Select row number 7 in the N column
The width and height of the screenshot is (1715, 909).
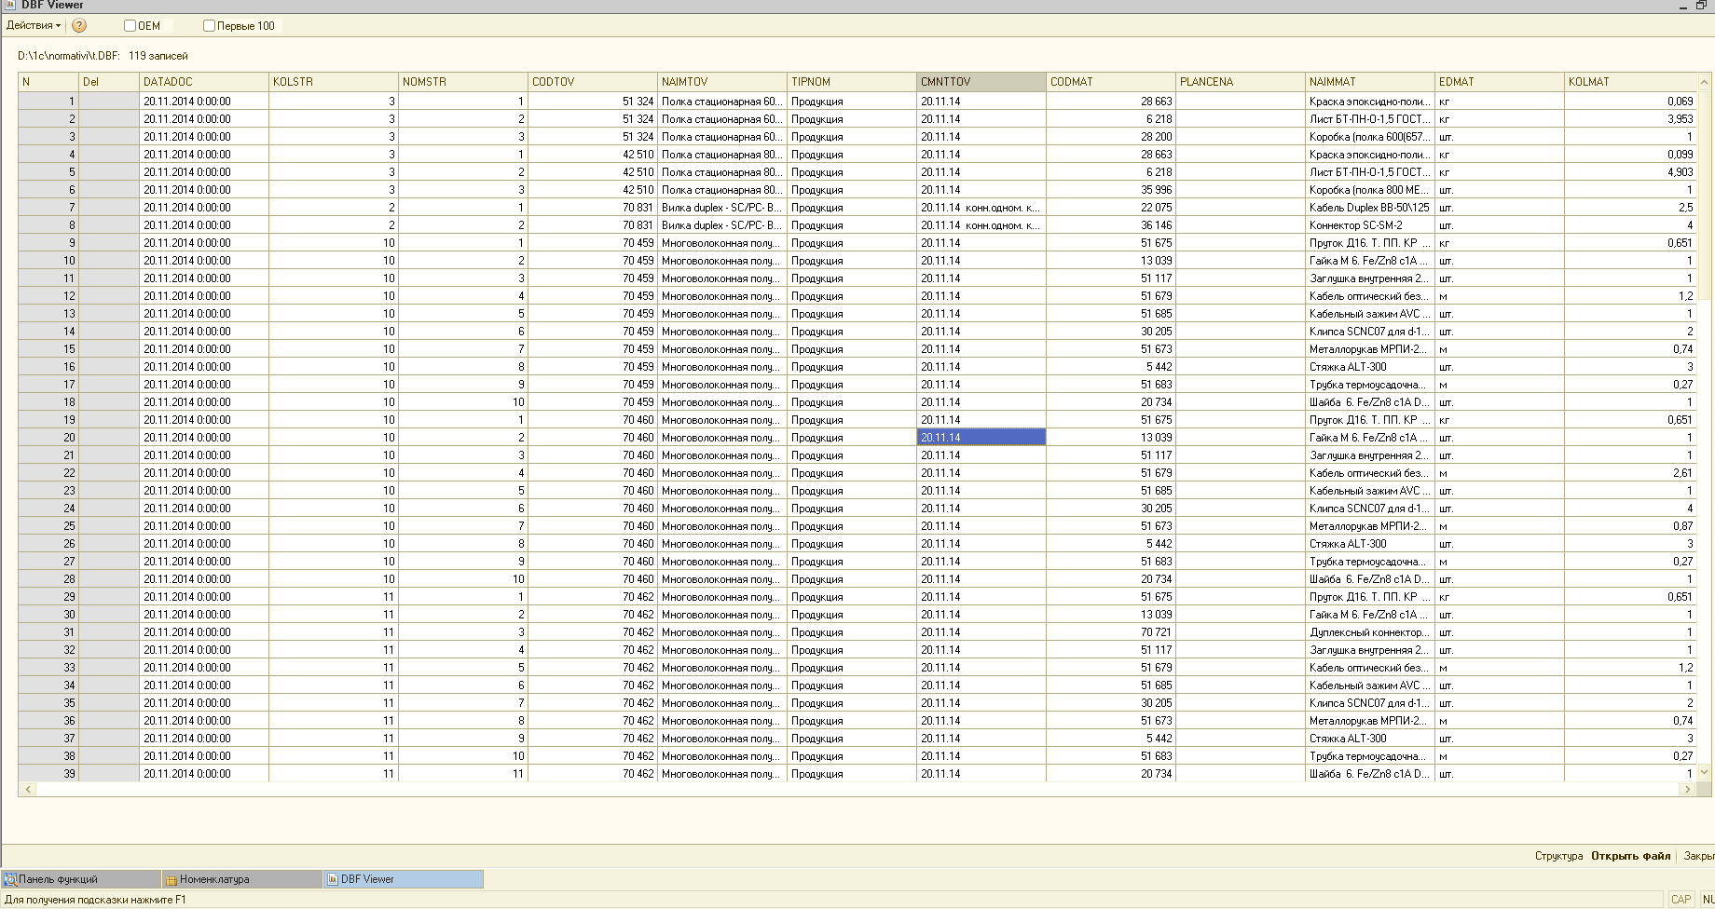click(x=48, y=208)
